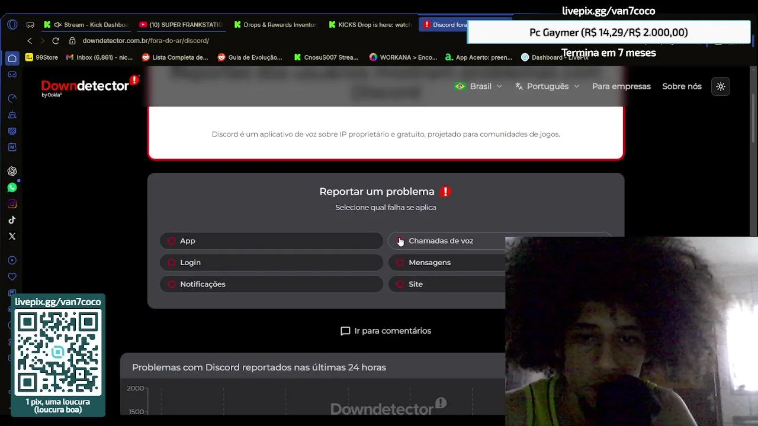
Task: Click the 2000 axis label on chart
Action: [135, 388]
